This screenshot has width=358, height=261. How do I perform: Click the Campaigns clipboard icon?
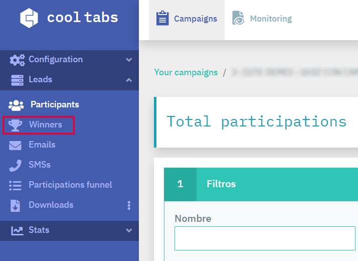(x=162, y=18)
